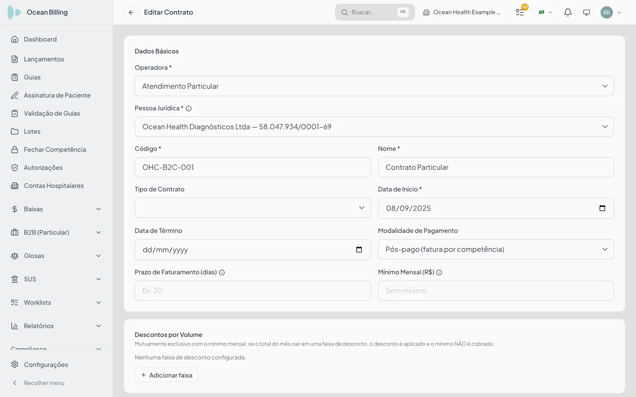Open the Pessoa Jurídica dropdown
This screenshot has width=636, height=397.
[x=374, y=127]
